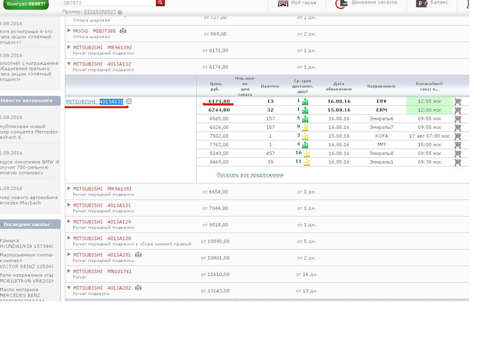492x347 pixels.
Task: Open the Мой гараж menu item
Action: pos(303,3)
